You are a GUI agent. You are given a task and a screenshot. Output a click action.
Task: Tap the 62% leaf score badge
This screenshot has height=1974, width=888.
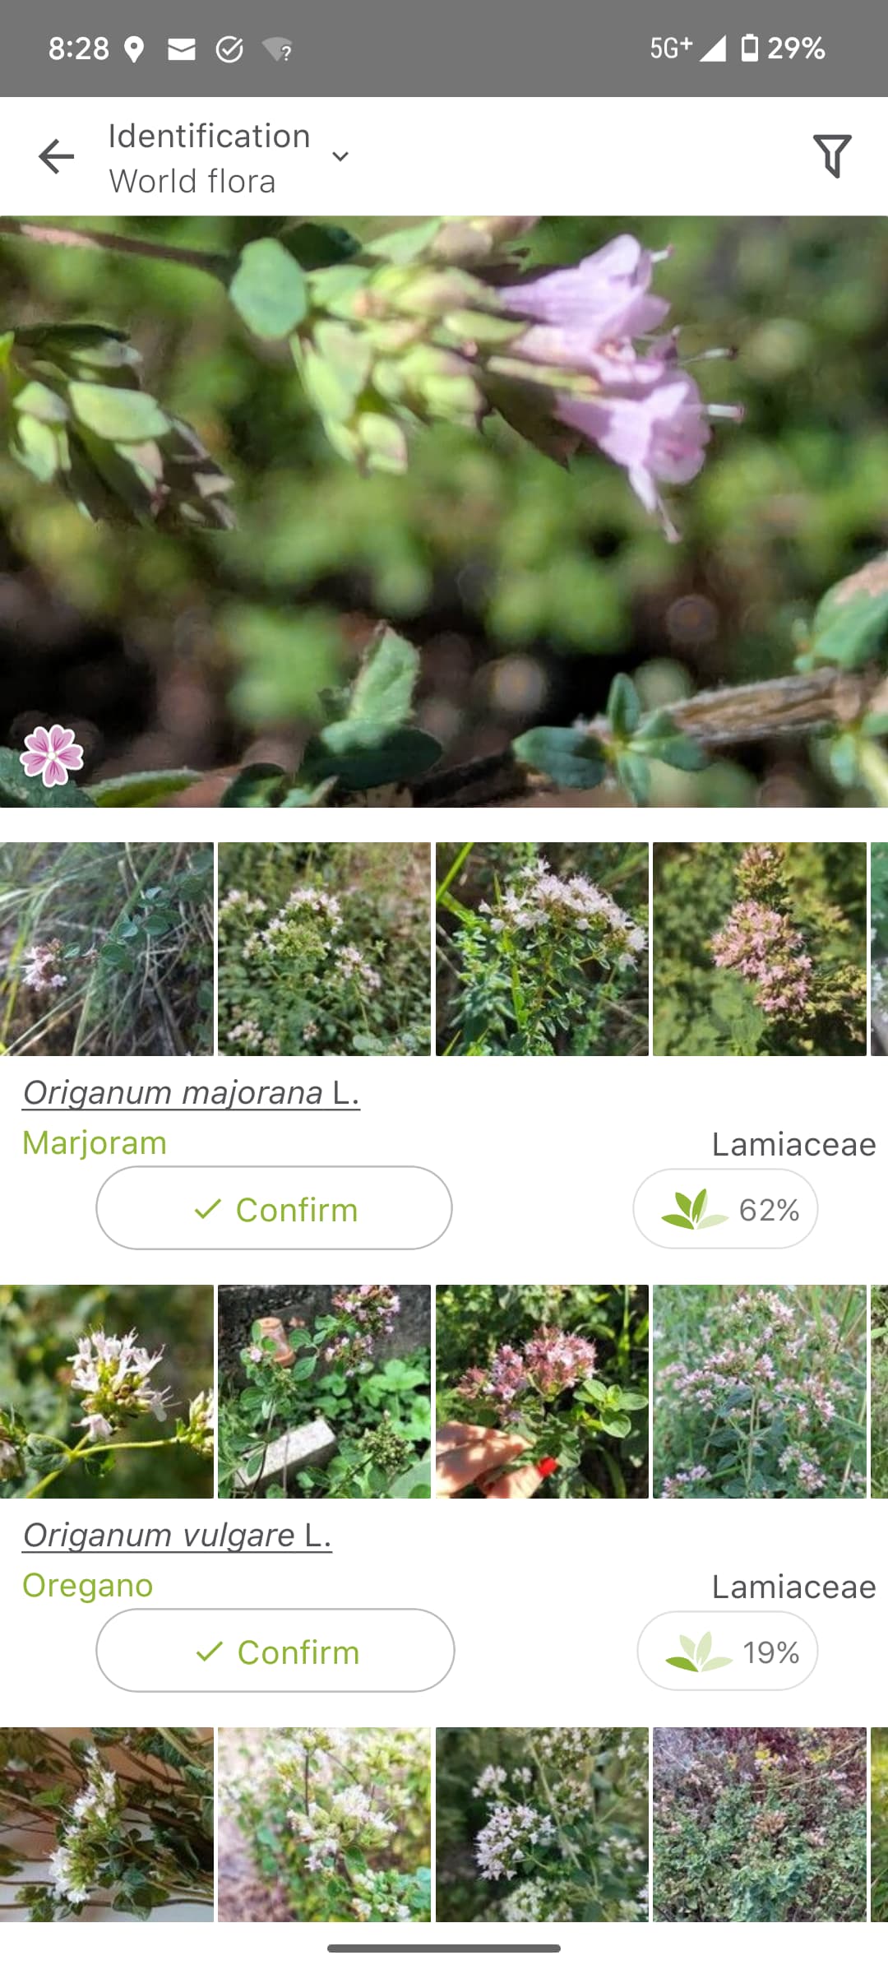[725, 1209]
